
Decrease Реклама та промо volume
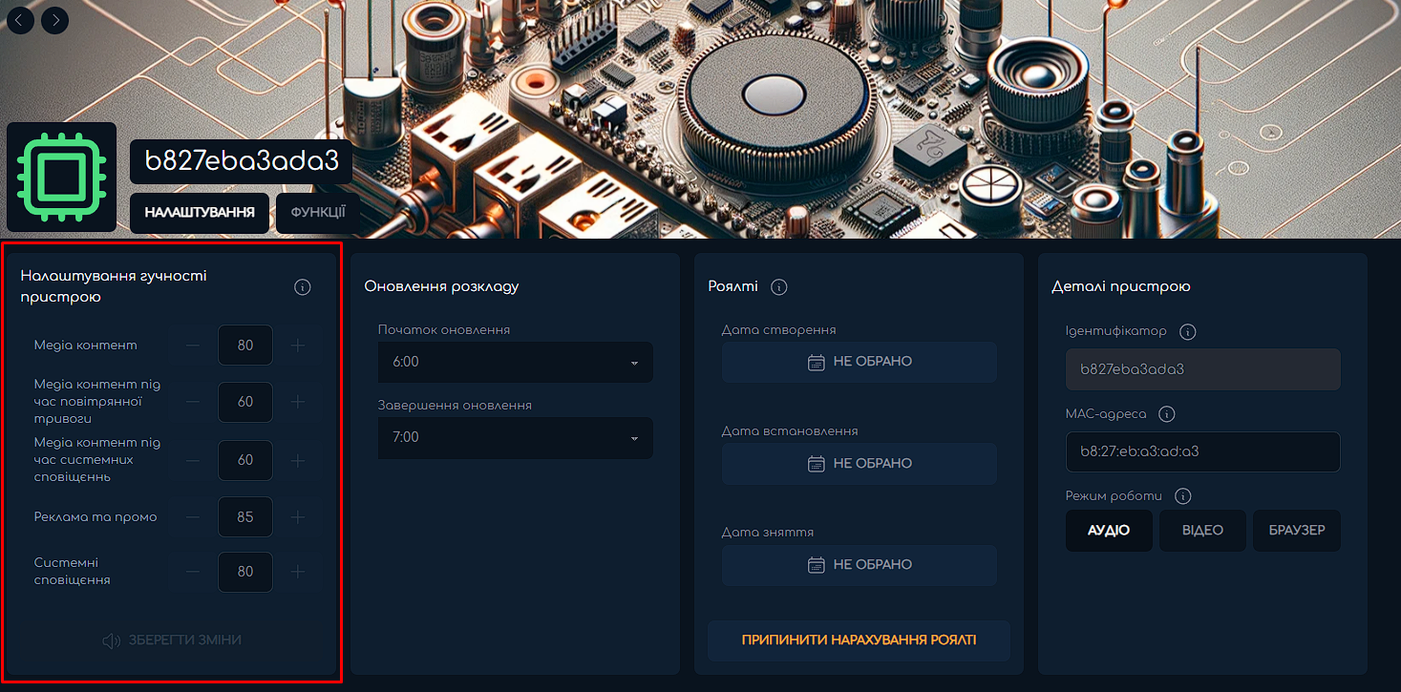click(x=193, y=516)
